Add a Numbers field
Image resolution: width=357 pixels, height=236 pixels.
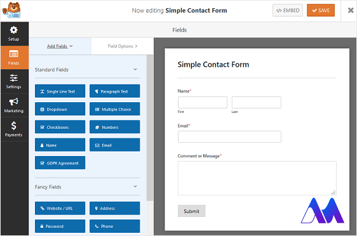(x=114, y=127)
